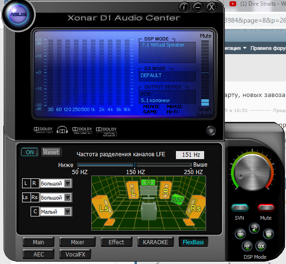Click the R front speaker in diagram
This screenshot has width=286, height=264.
click(166, 190)
